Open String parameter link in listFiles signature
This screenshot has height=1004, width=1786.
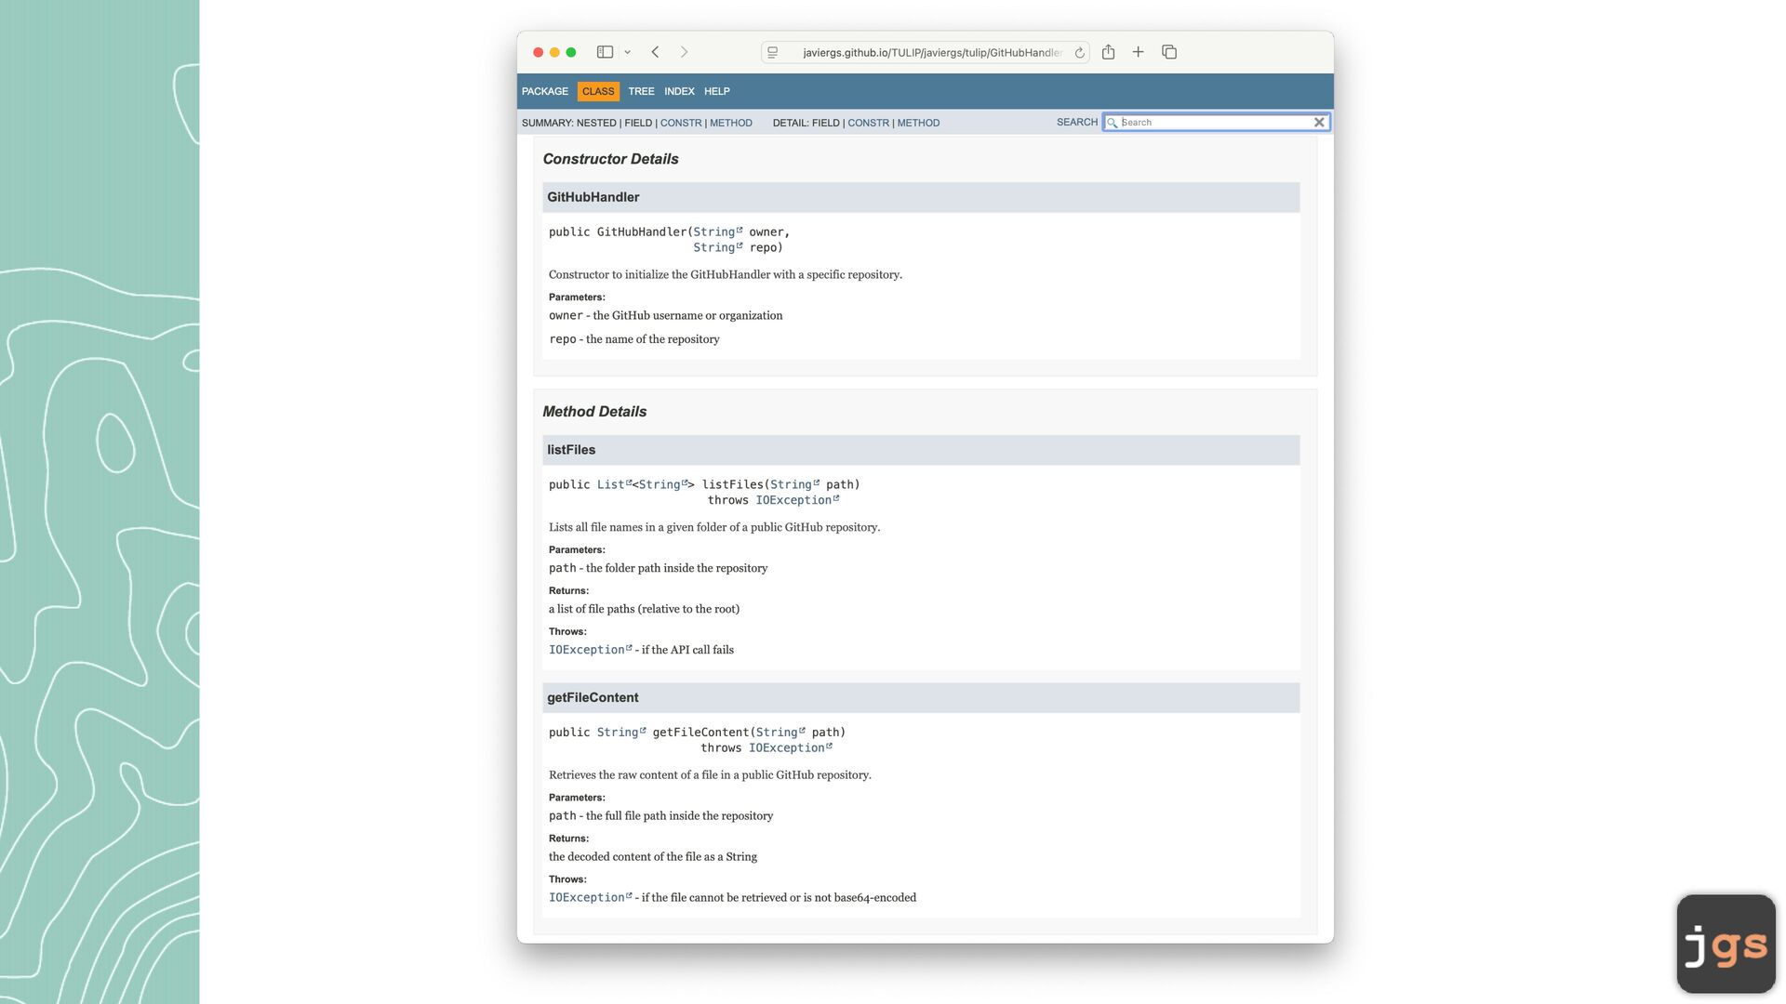(794, 484)
